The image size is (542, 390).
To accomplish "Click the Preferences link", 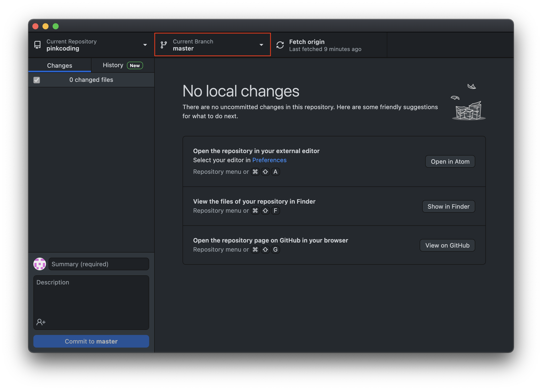I will click(x=270, y=160).
